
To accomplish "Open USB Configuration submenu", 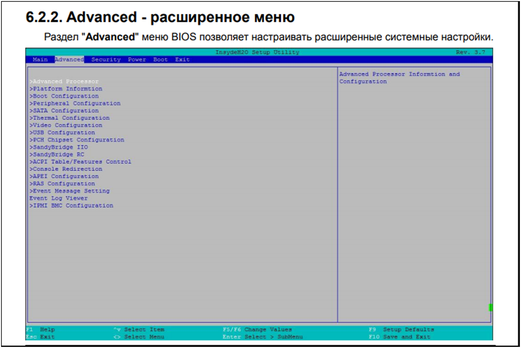I will [x=62, y=133].
